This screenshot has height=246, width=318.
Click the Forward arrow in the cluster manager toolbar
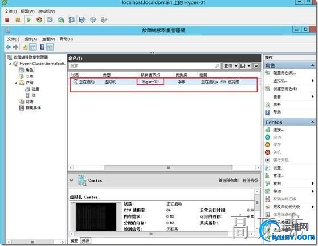(x=15, y=47)
